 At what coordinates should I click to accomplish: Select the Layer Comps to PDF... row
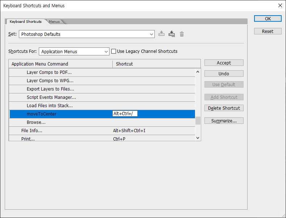(102, 72)
